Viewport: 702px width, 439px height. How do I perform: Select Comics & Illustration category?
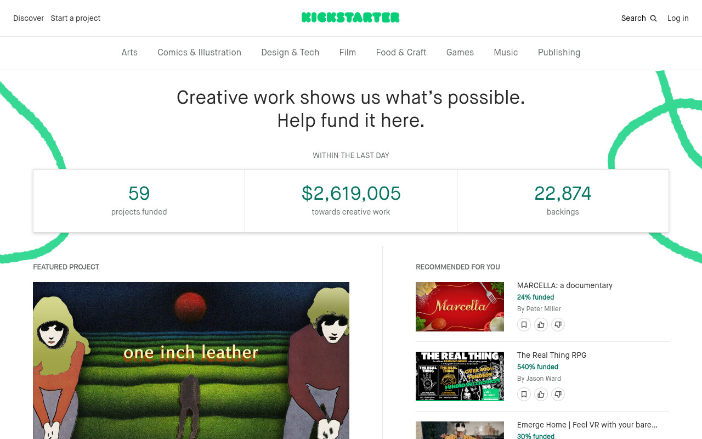(x=199, y=52)
